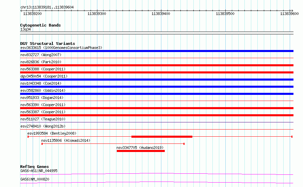Open variant nsv511027 (Teague2010) label
Image resolution: width=303 pixels, height=187 pixels.
click(x=43, y=119)
